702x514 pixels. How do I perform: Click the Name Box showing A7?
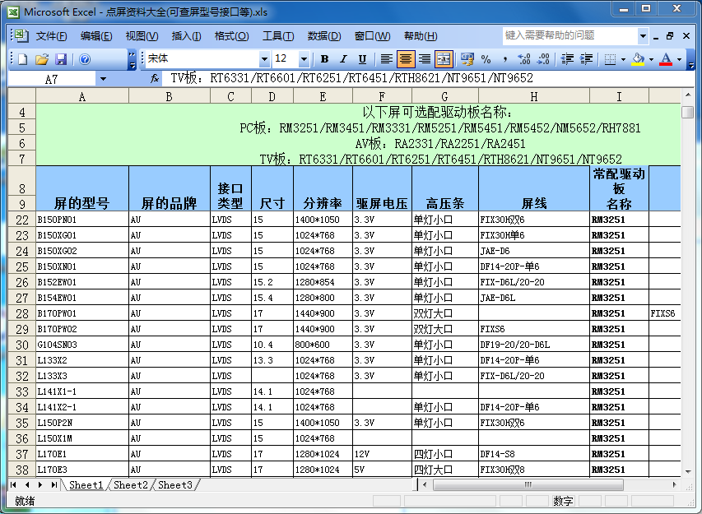pos(52,79)
